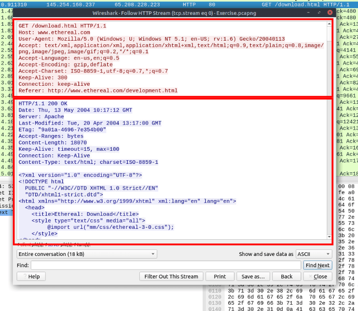
Task: Click the red window close icon in title bar
Action: (x=330, y=13)
